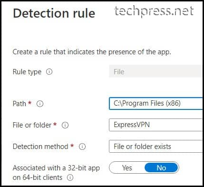Viewport: 204px width, 187px height.
Task: Click the 32-bit app info icon
Action: (70, 177)
